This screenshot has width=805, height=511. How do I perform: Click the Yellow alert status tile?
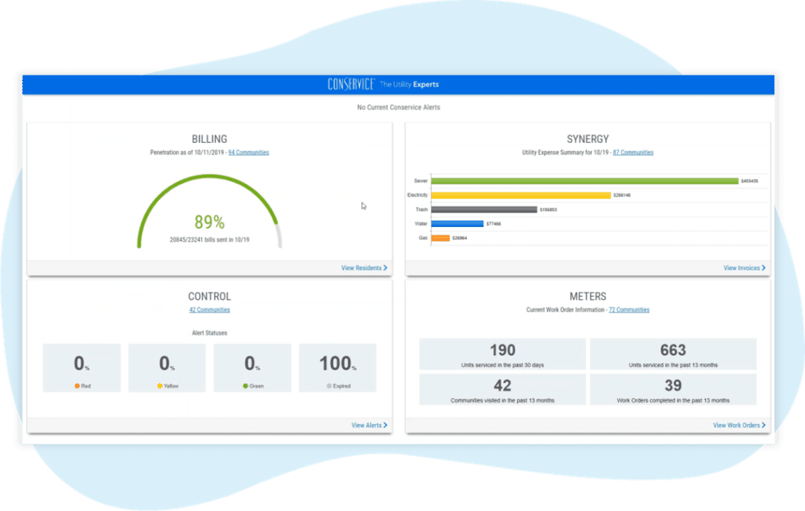[167, 368]
